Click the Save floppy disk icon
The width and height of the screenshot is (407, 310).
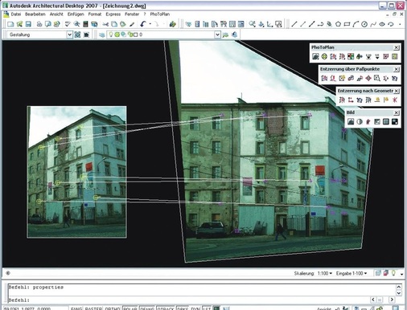coord(28,24)
